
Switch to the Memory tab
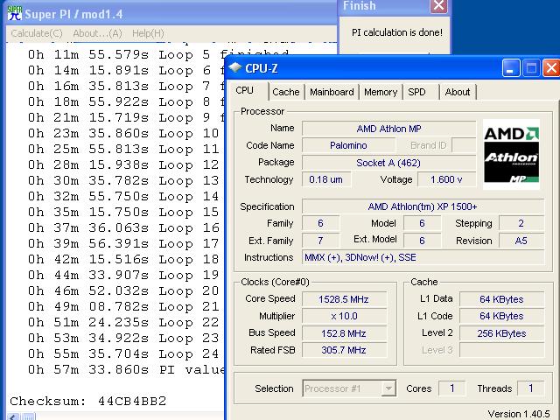point(381,92)
